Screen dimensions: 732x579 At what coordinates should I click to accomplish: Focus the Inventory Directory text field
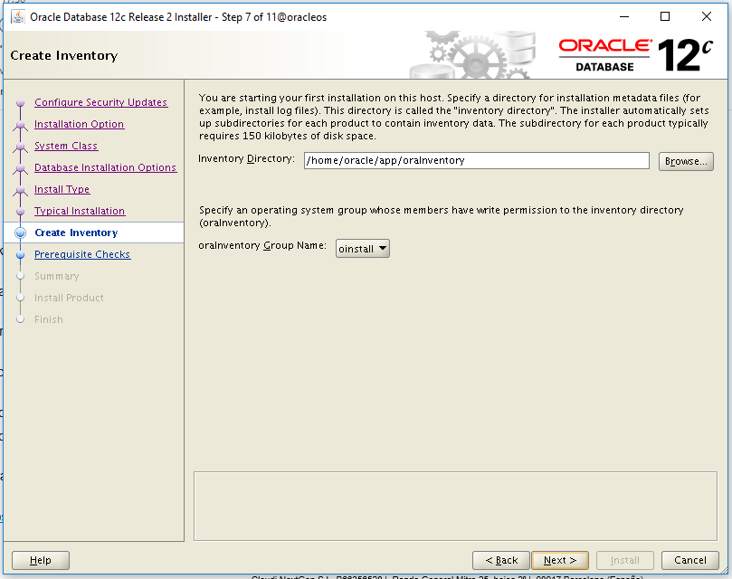click(x=476, y=161)
